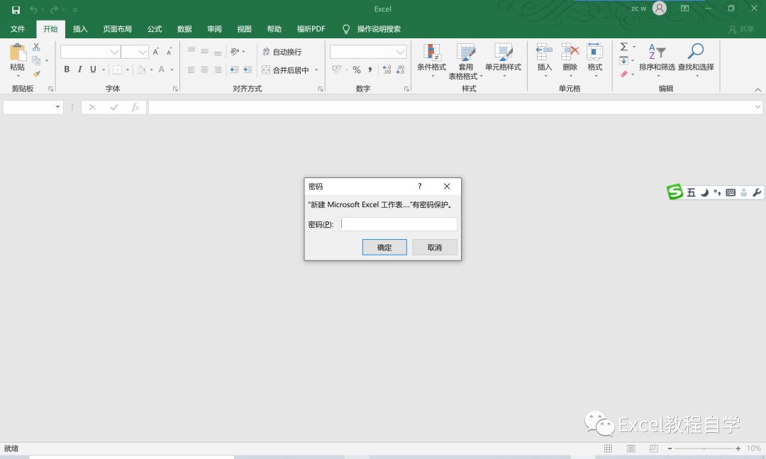
Task: Increase font size with larger A icon
Action: 156,51
